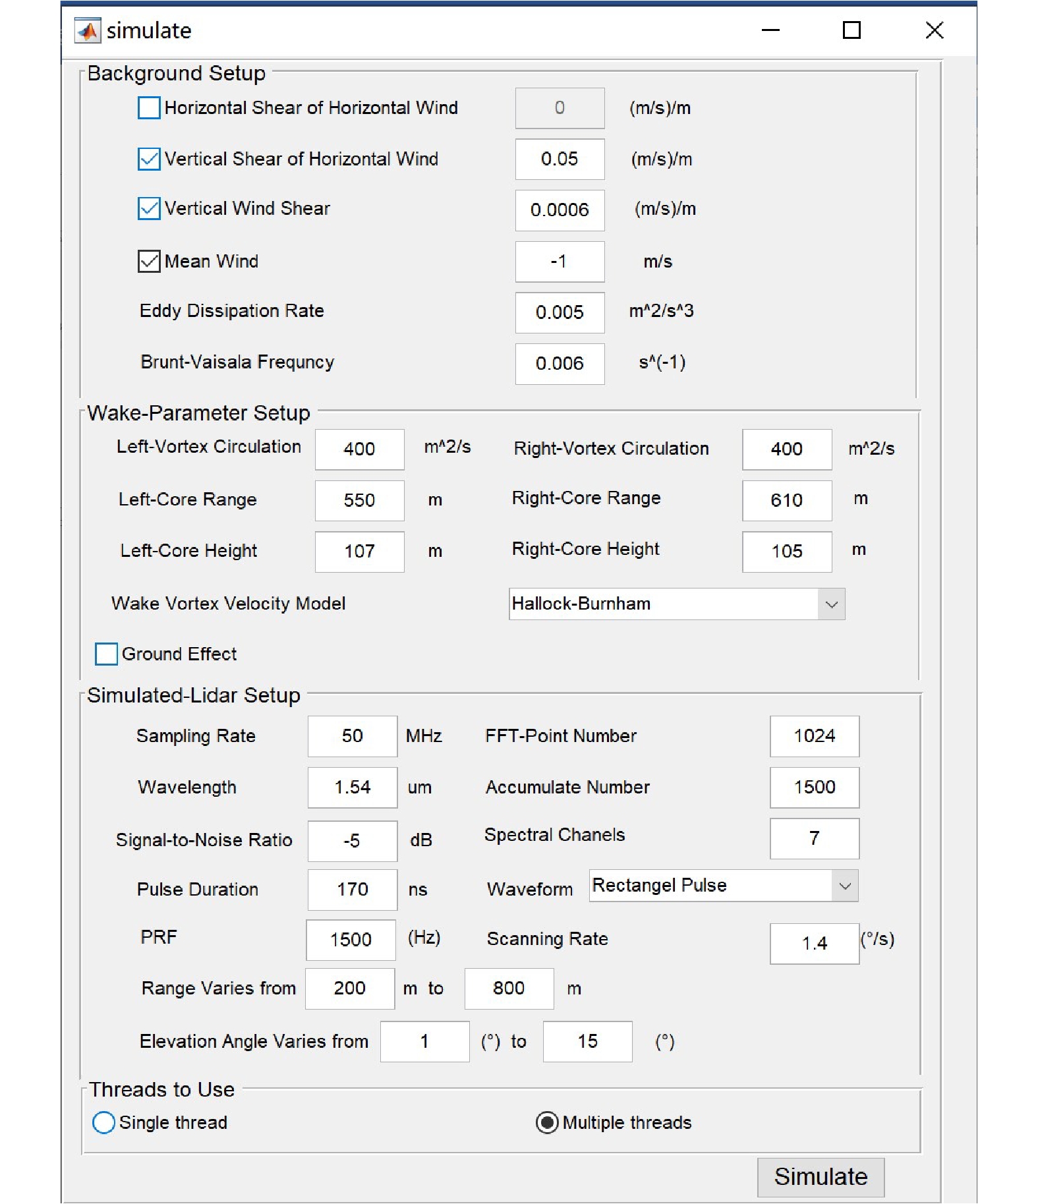1038x1204 pixels.
Task: Open the Wake Vortex Velocity Model dropdown
Action: pos(831,604)
